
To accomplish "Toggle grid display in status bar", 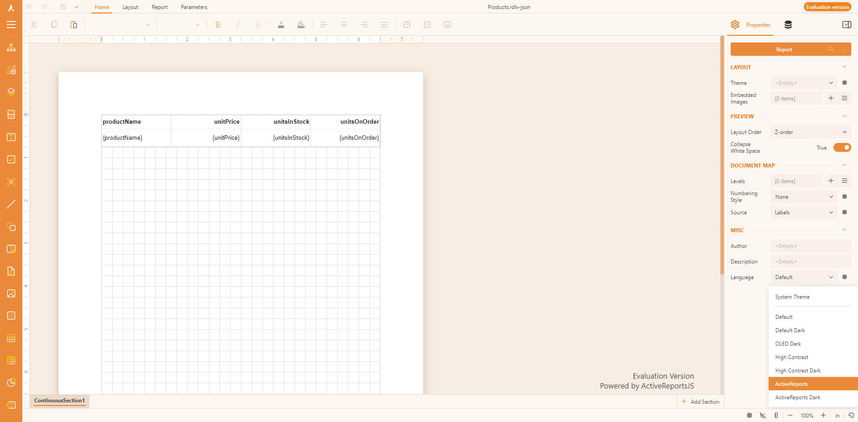I will pyautogui.click(x=749, y=415).
